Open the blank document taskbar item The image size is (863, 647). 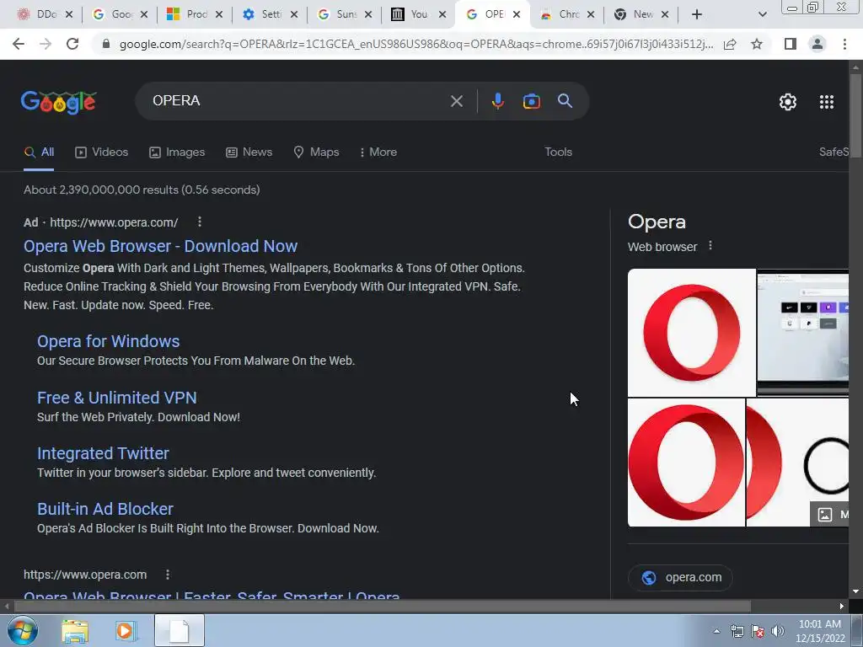click(x=180, y=631)
